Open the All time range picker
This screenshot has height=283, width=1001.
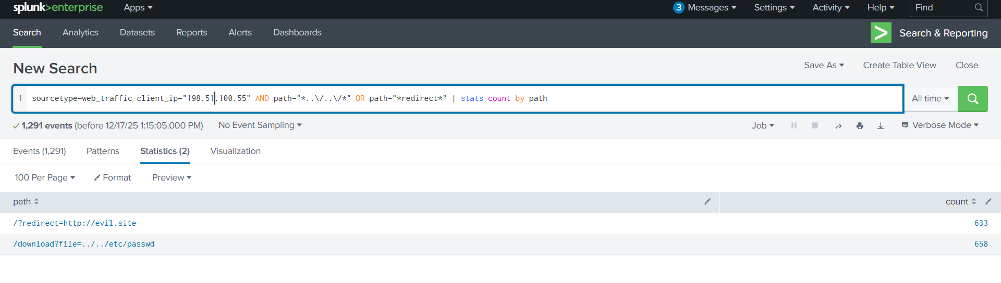[x=930, y=98]
